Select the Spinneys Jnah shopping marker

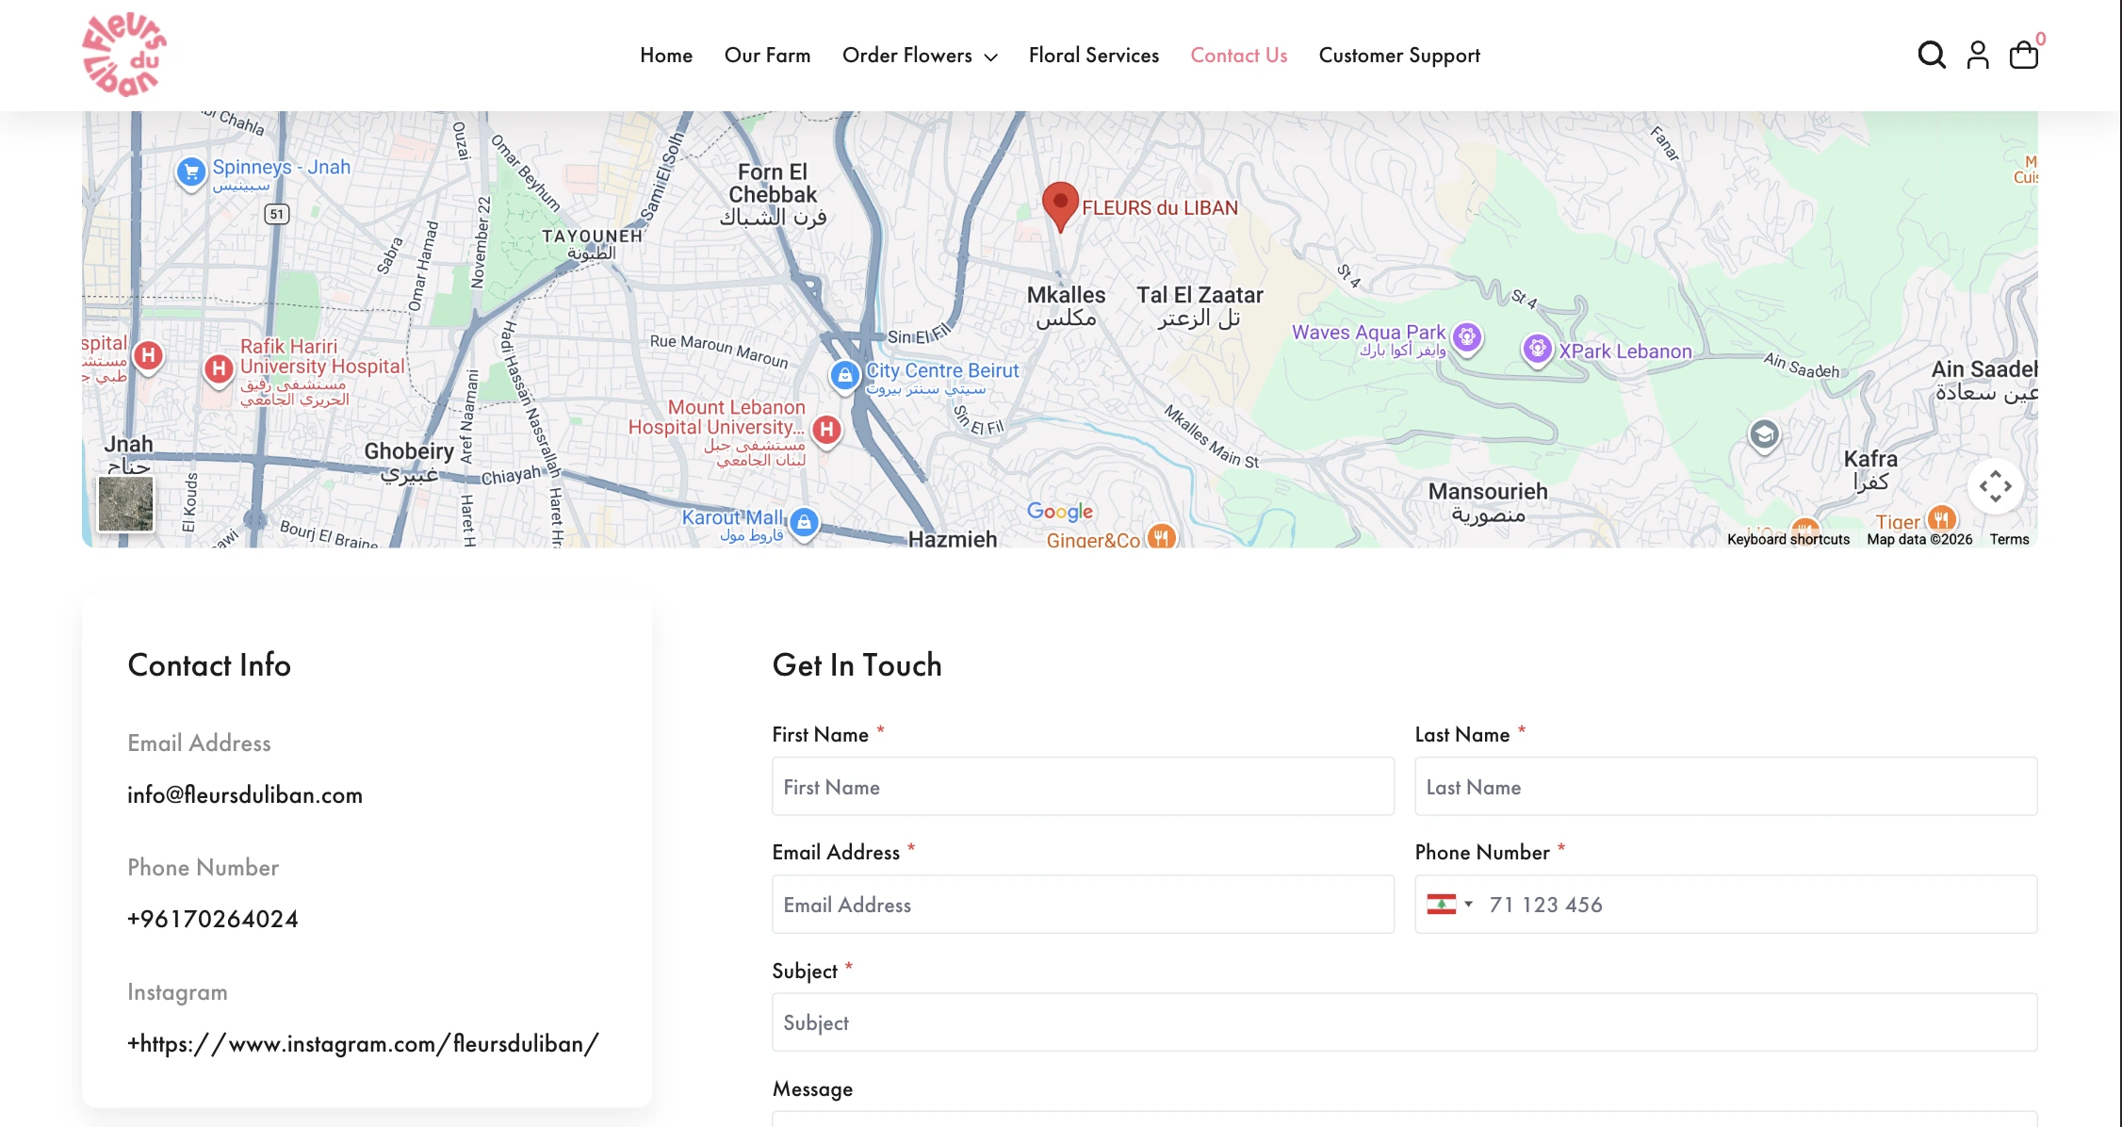191,171
